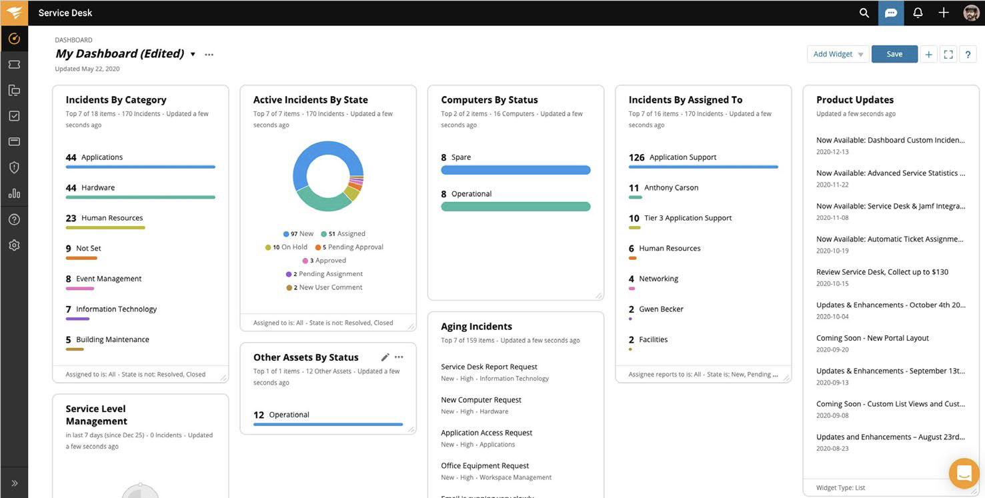Toggle fullscreen dashboard view
This screenshot has width=985, height=498.
pos(948,55)
